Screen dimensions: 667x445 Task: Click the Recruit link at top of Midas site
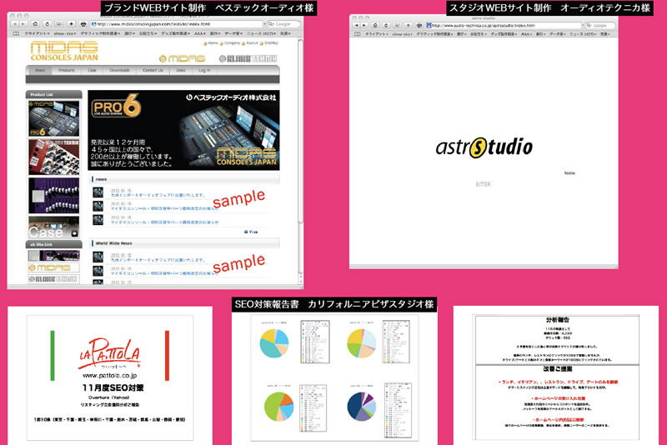pyautogui.click(x=251, y=43)
